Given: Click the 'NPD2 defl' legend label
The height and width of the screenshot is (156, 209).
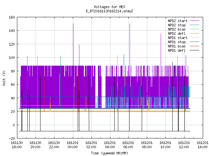Looking at the screenshot, I should pyautogui.click(x=177, y=33).
